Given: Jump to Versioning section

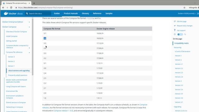Looking at the screenshot, I should 178,47.
